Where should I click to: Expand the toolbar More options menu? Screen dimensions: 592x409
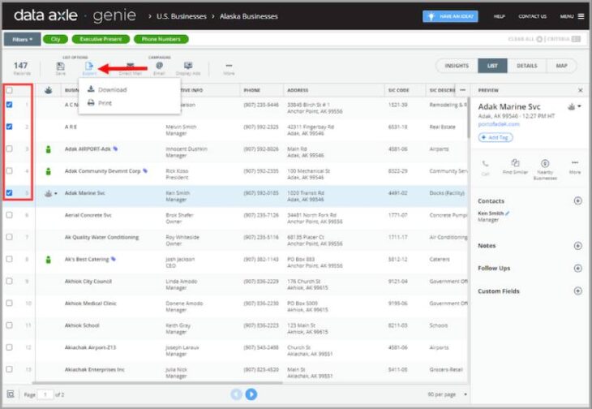tap(229, 67)
